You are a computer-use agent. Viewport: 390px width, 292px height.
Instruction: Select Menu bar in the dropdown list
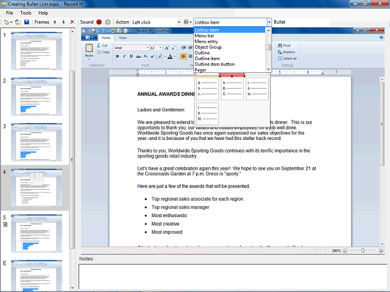coord(230,36)
